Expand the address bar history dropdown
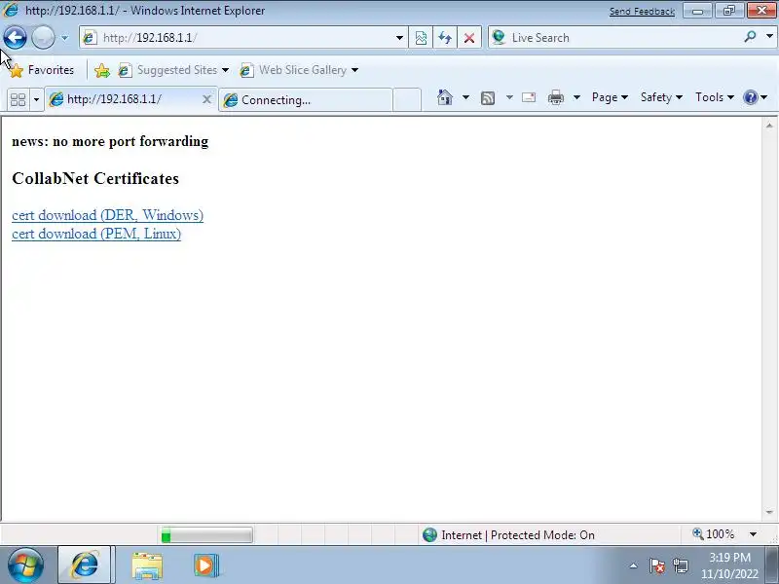This screenshot has width=779, height=584. 399,38
